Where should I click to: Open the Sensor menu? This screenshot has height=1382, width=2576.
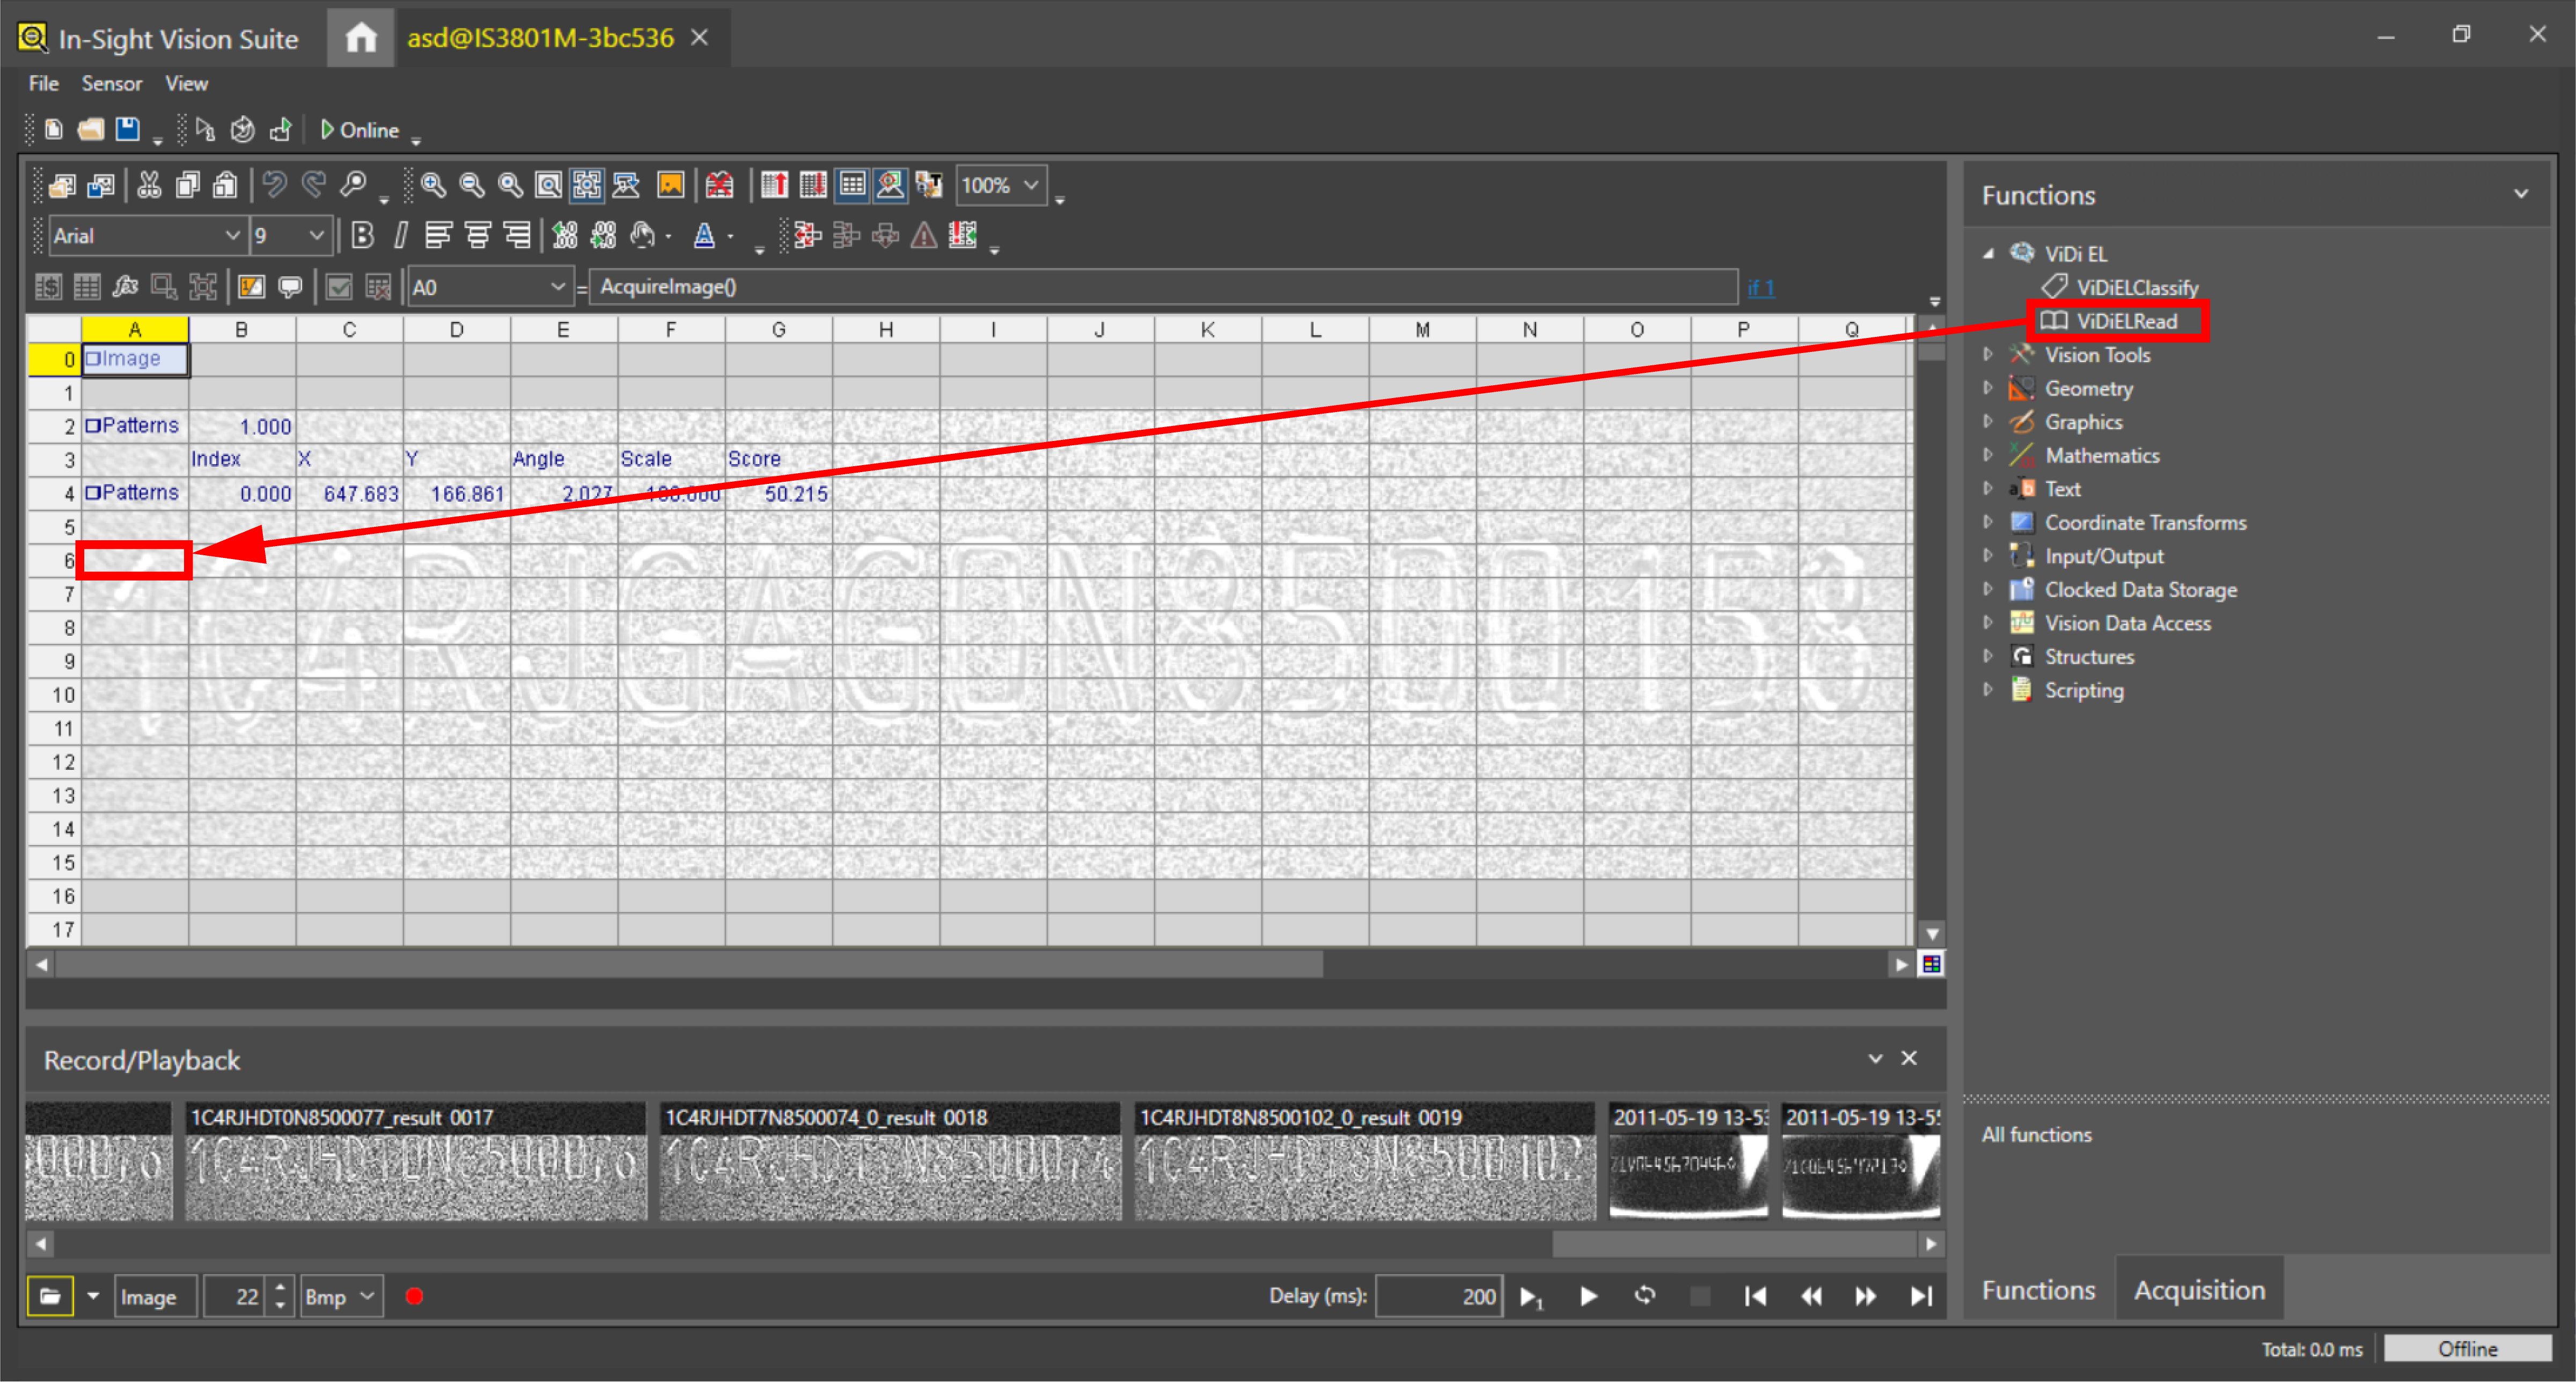[x=111, y=84]
